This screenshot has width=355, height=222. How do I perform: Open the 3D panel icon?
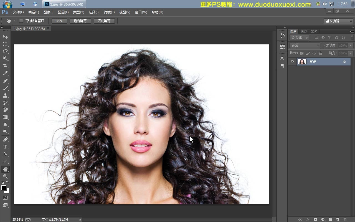tap(282, 46)
